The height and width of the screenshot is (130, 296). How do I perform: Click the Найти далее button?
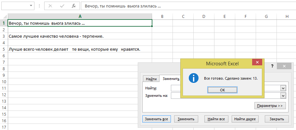click(245, 119)
